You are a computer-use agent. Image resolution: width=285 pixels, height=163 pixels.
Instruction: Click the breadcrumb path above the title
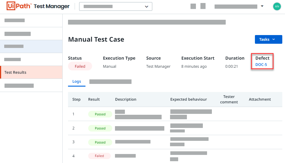pos(147,22)
